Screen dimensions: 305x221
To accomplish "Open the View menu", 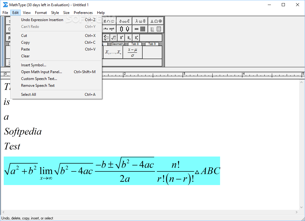I will click(x=27, y=13).
